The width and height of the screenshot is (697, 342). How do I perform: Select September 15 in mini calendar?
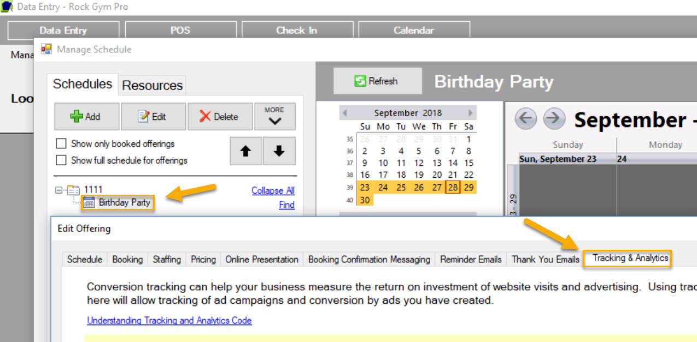468,163
